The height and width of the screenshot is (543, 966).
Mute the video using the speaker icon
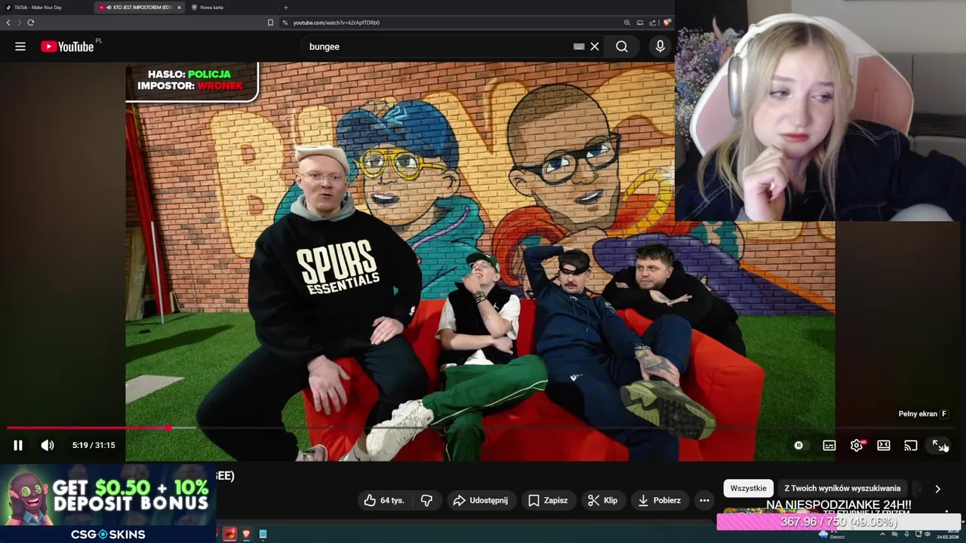coord(48,445)
